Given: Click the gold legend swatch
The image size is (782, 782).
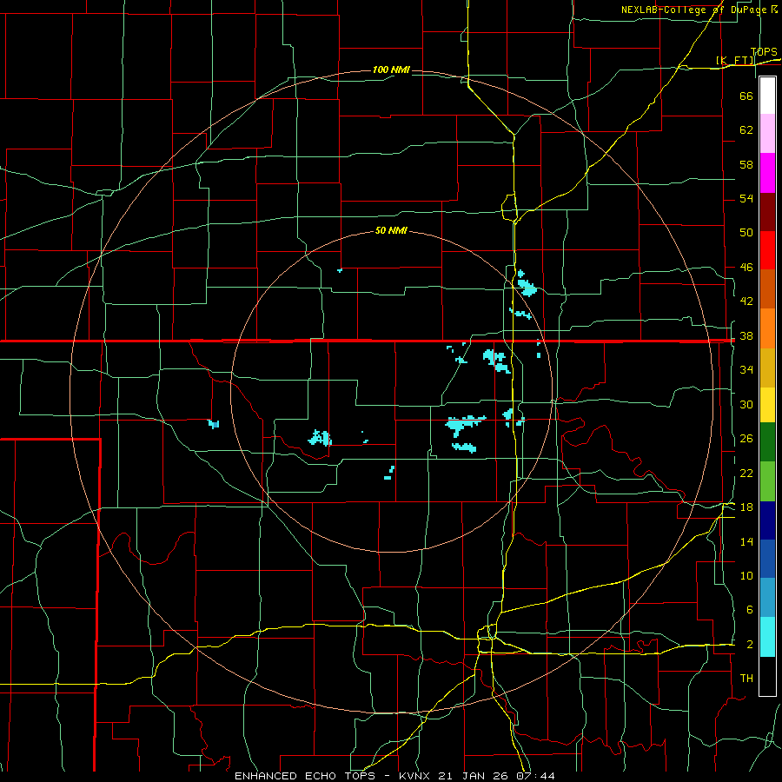Looking at the screenshot, I should point(767,368).
